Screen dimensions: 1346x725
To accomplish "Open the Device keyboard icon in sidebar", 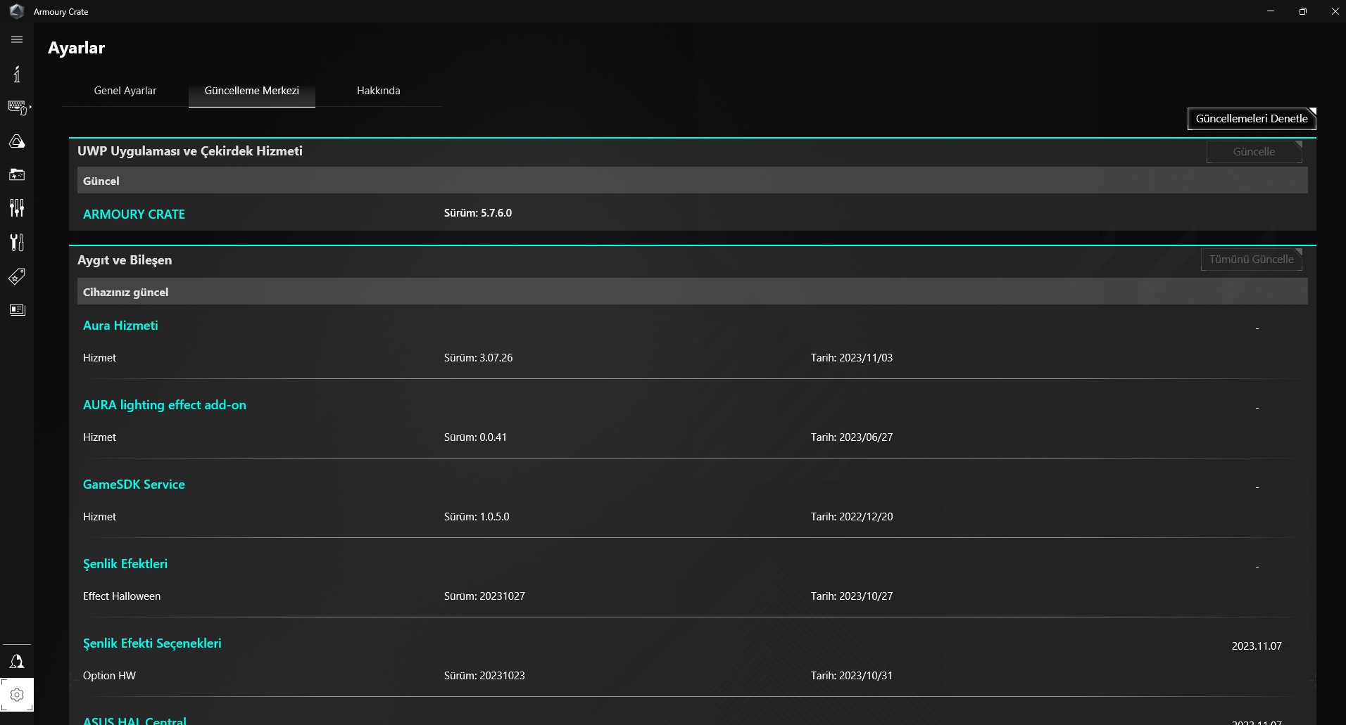I will (18, 108).
